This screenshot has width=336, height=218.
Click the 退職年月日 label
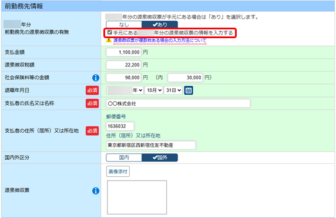(17, 90)
